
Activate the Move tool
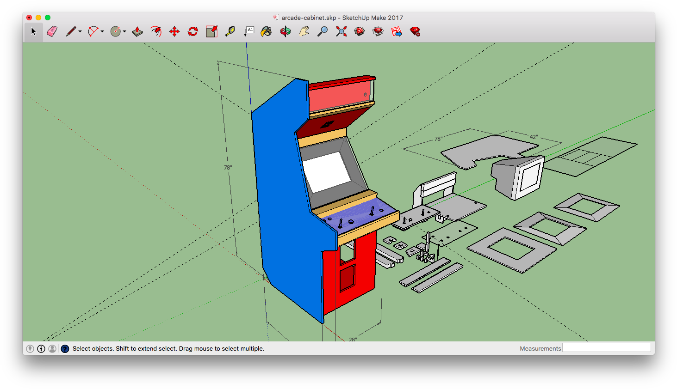point(174,31)
